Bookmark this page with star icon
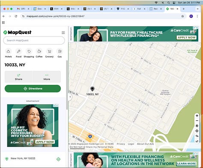 [182, 16]
